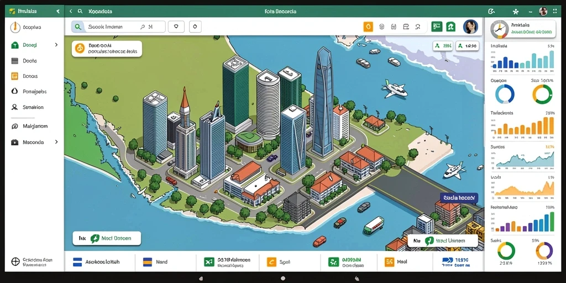Open Malgianom chat item in sidebar
The image size is (566, 283).
(30, 127)
